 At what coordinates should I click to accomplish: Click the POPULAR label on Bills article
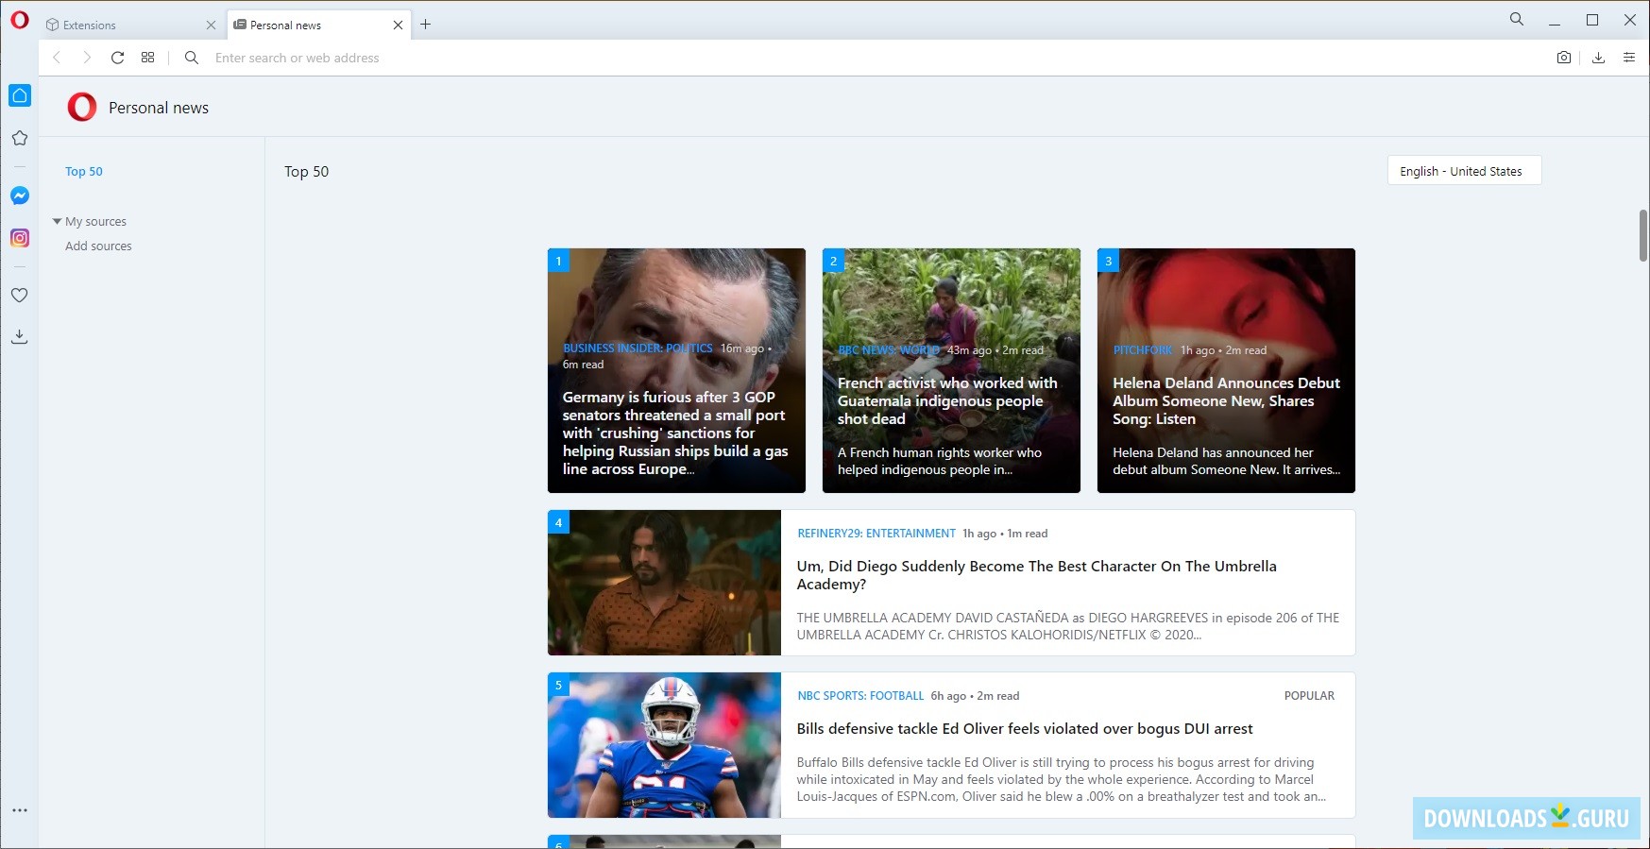[1309, 696]
